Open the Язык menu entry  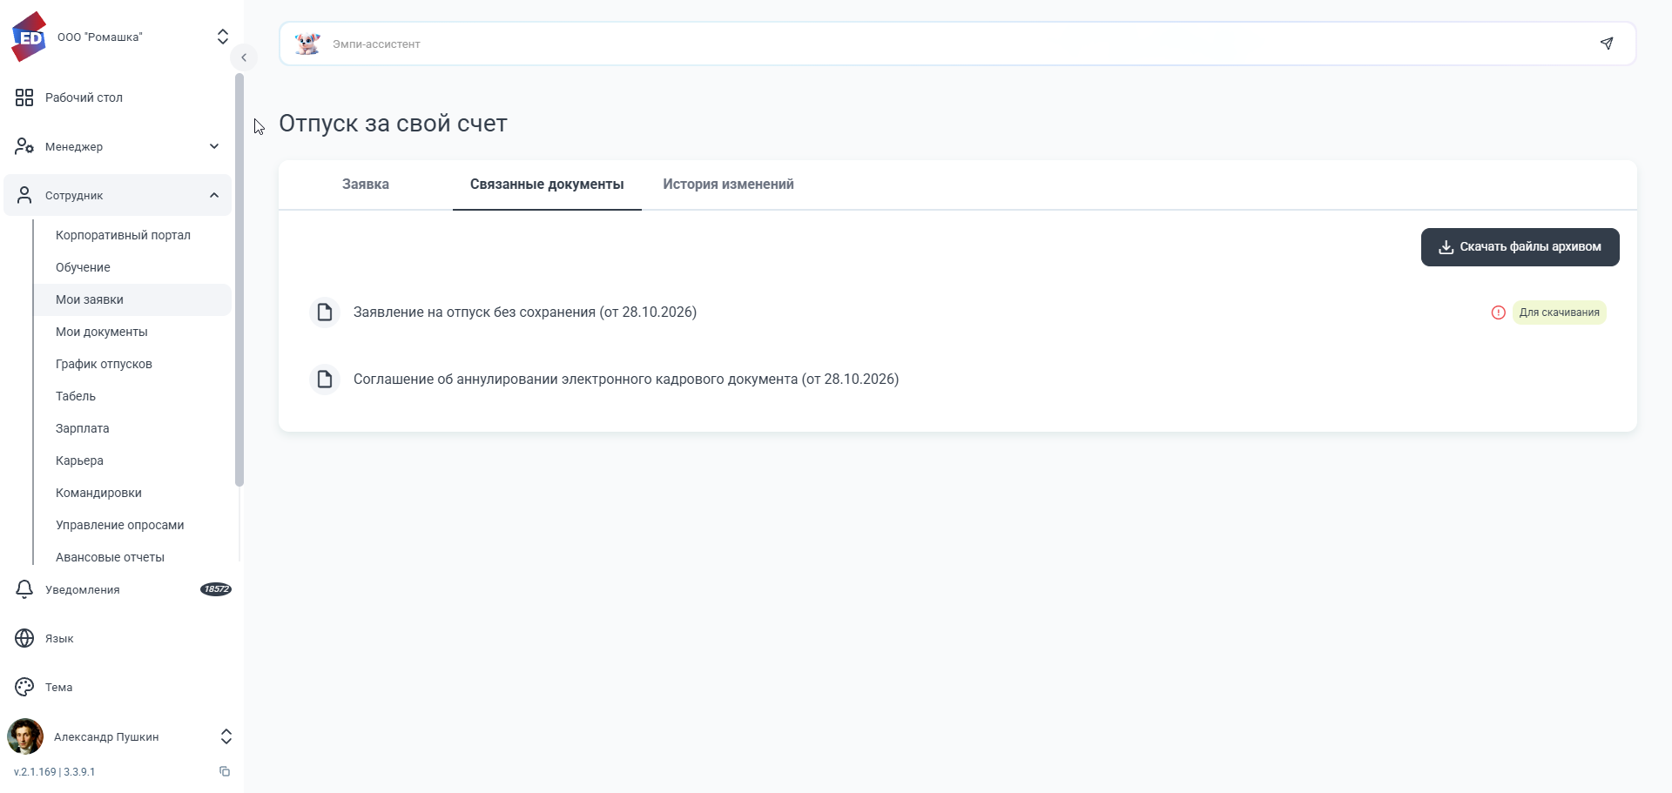point(59,638)
